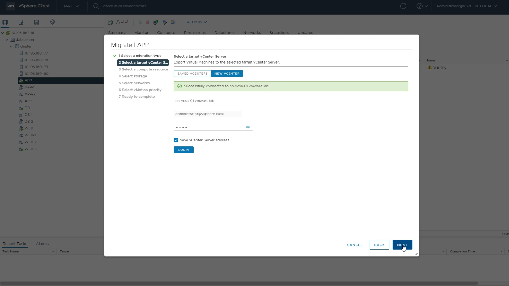This screenshot has height=286, width=509.
Task: Open the Actions dropdown
Action: click(x=197, y=22)
